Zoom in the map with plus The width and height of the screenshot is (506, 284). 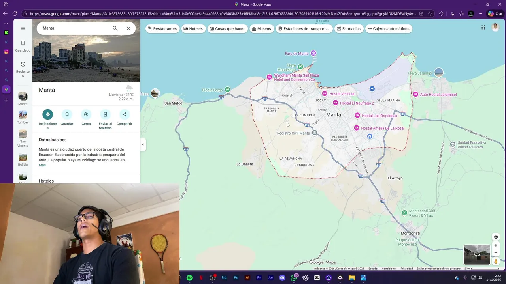496,245
